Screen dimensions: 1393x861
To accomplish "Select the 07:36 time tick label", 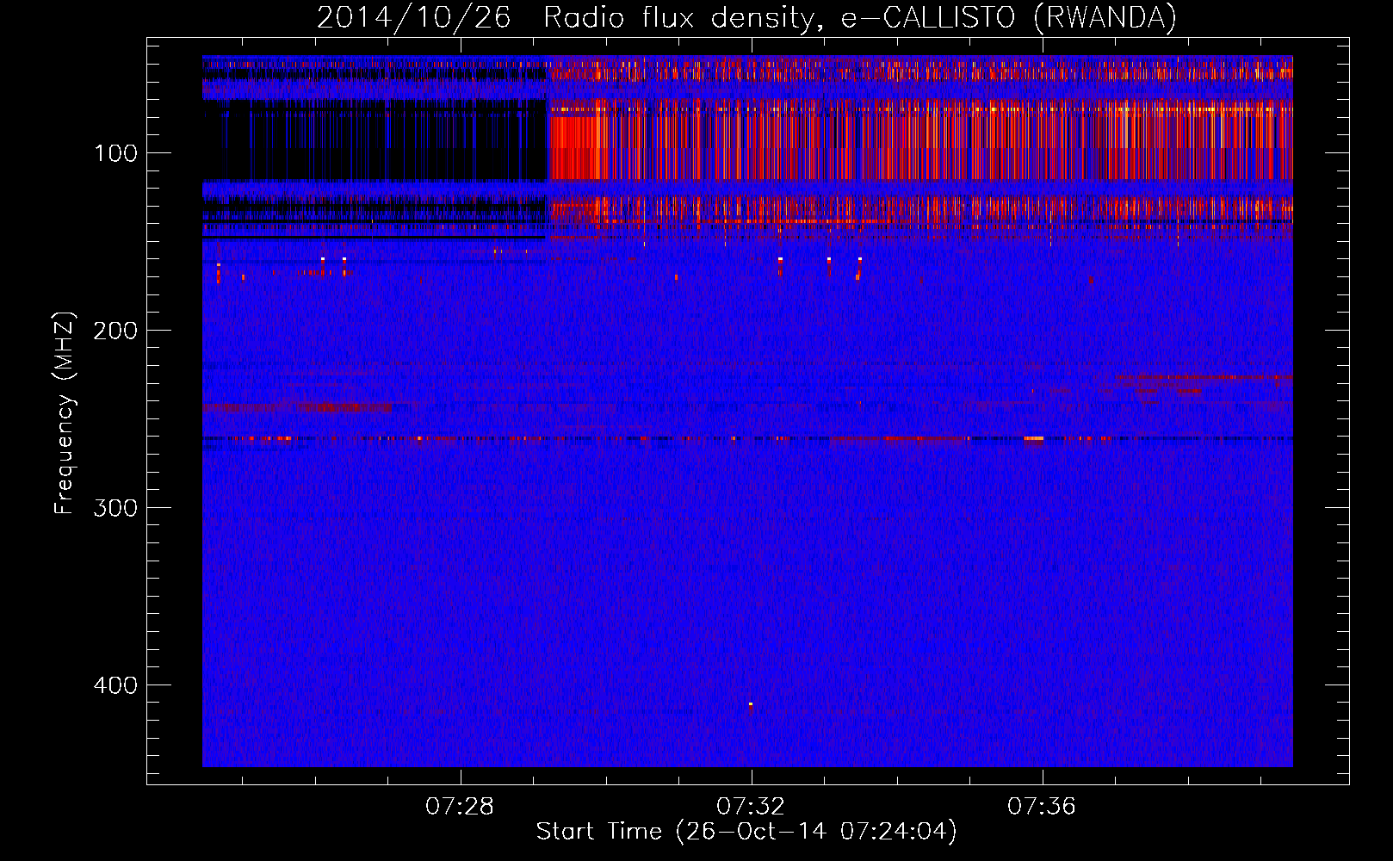I will pyautogui.click(x=1042, y=807).
